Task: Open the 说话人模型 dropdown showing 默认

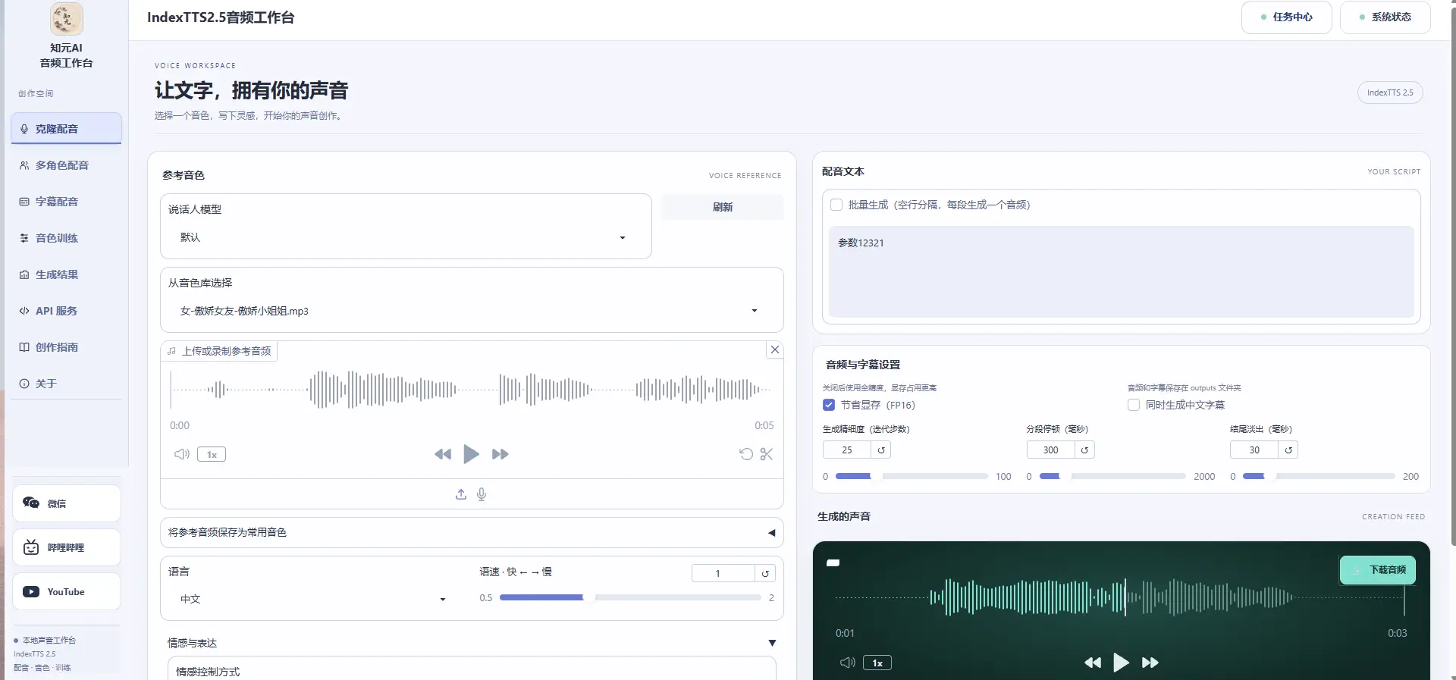Action: click(405, 237)
